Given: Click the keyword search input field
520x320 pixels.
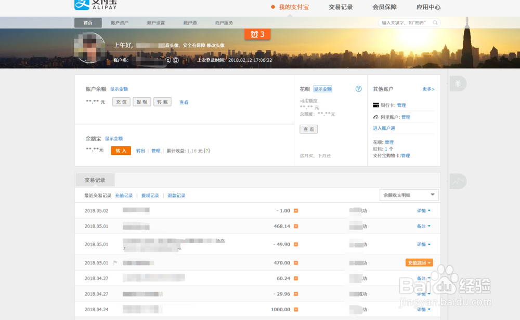Looking at the screenshot, I should click(x=403, y=22).
